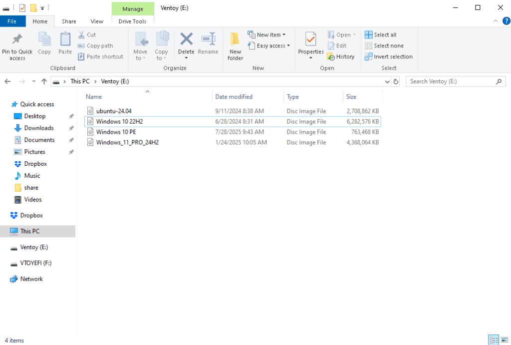This screenshot has width=511, height=345.
Task: Open the Easy access dropdown
Action: [269, 45]
